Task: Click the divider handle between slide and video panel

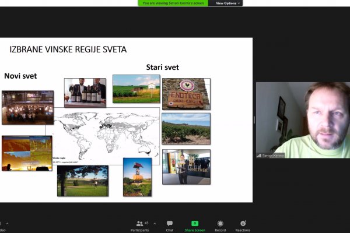Action: (x=254, y=120)
